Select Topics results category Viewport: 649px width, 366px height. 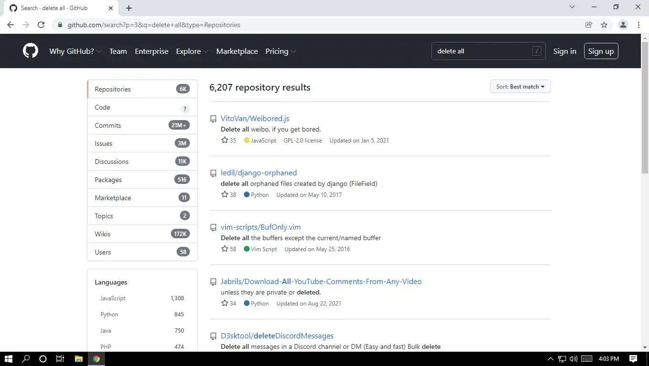[142, 216]
